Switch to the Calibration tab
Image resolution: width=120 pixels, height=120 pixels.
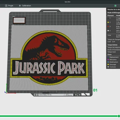[x=25, y=6]
